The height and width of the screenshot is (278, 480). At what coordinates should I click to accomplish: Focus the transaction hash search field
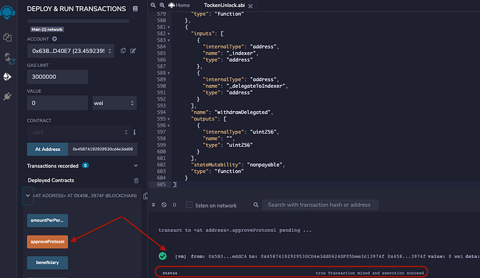pyautogui.click(x=320, y=205)
